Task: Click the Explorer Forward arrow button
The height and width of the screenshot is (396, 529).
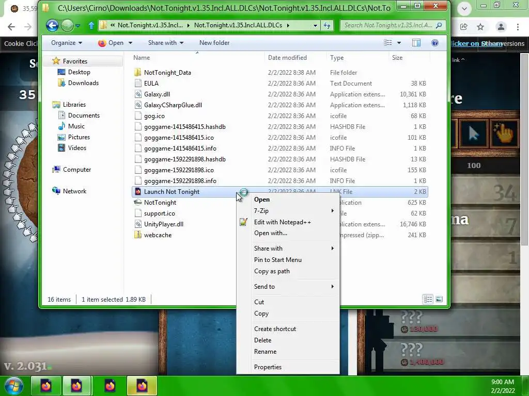Action: tap(68, 25)
